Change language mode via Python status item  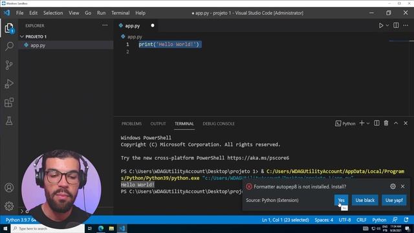(379, 220)
